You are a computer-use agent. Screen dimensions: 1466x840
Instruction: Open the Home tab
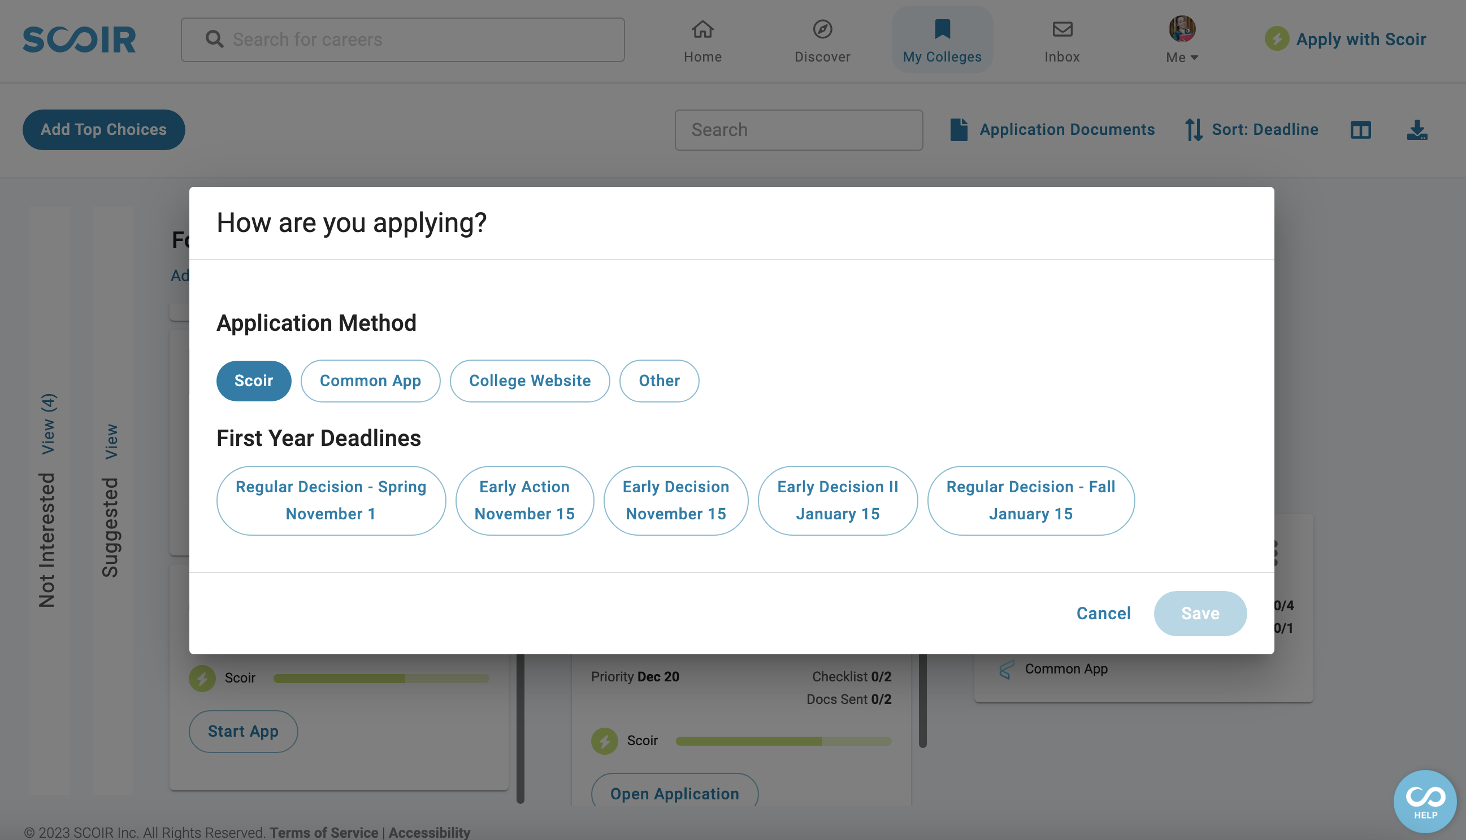[x=702, y=40]
